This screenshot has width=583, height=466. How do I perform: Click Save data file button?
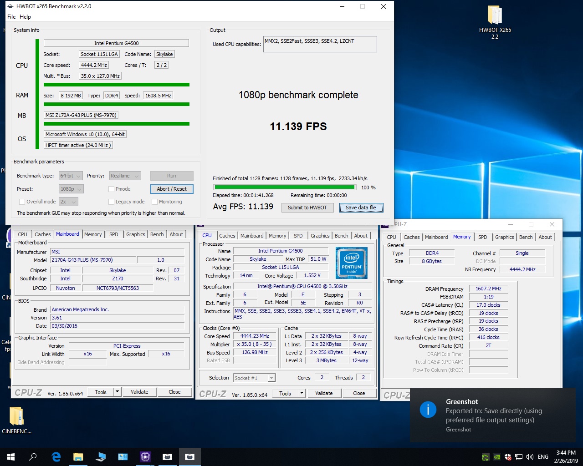(361, 208)
